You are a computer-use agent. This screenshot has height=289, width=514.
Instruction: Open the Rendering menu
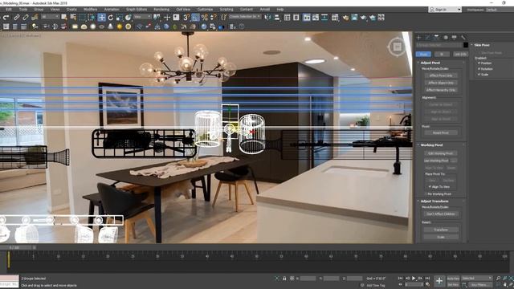tap(161, 10)
